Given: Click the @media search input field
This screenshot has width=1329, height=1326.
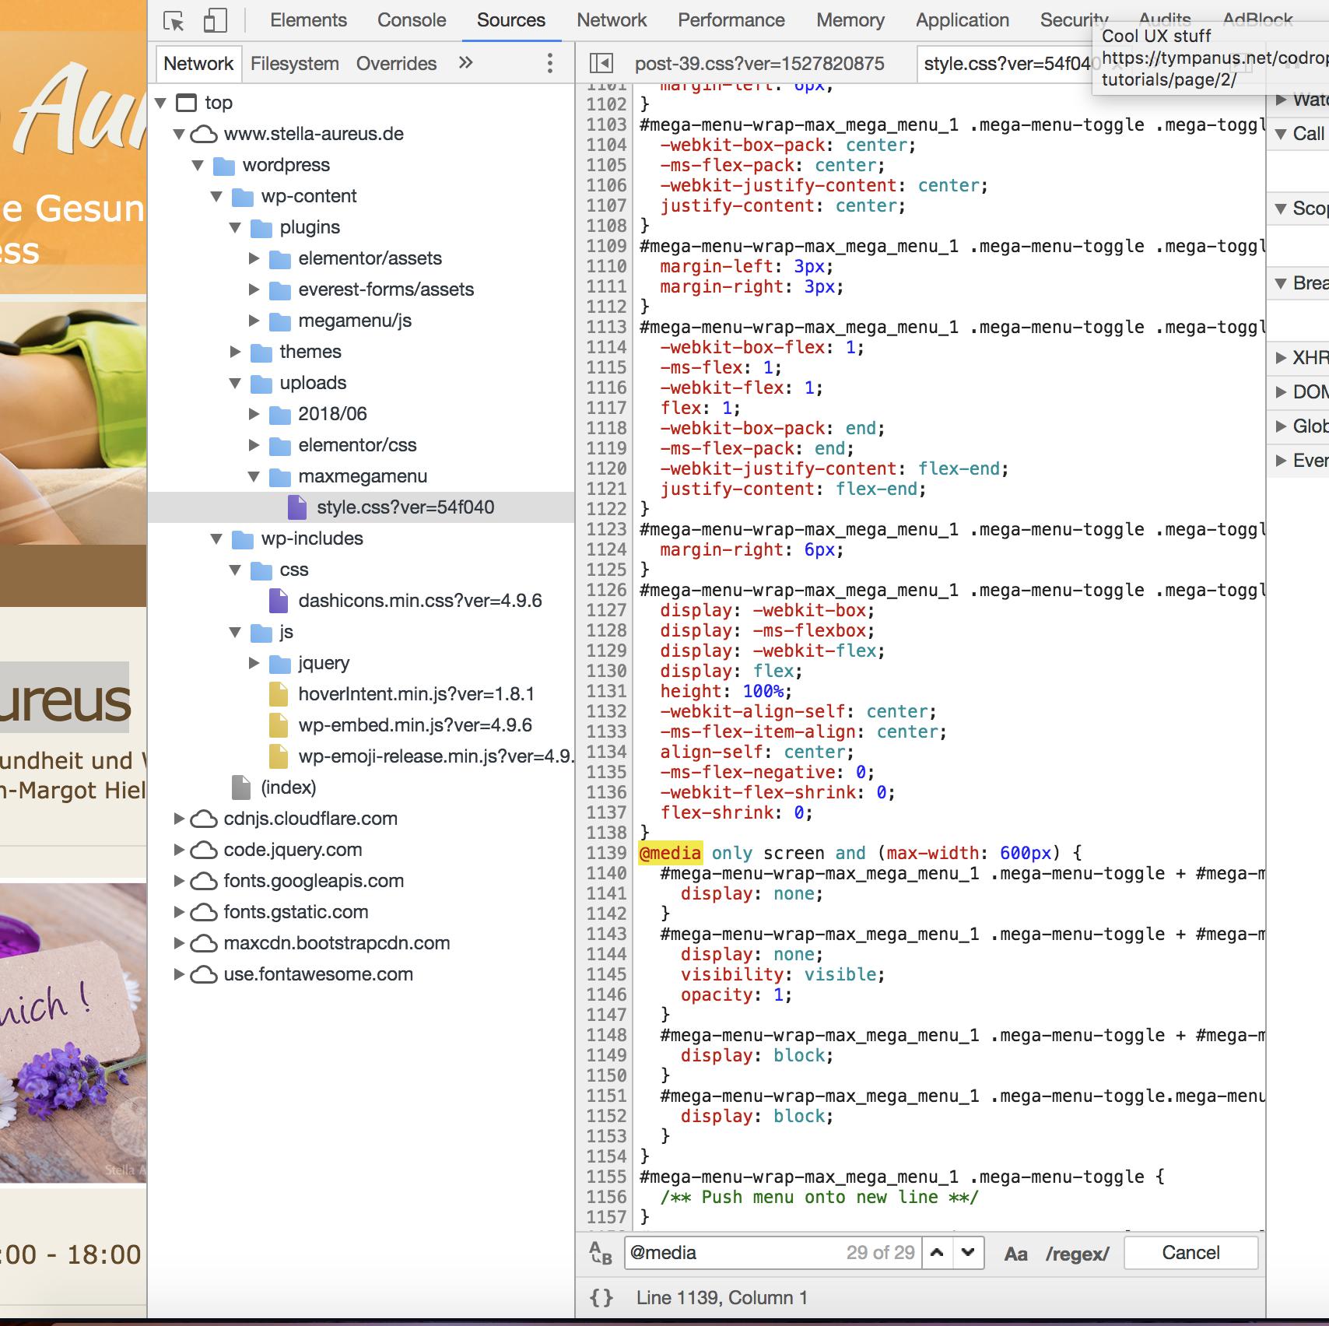Looking at the screenshot, I should [731, 1253].
